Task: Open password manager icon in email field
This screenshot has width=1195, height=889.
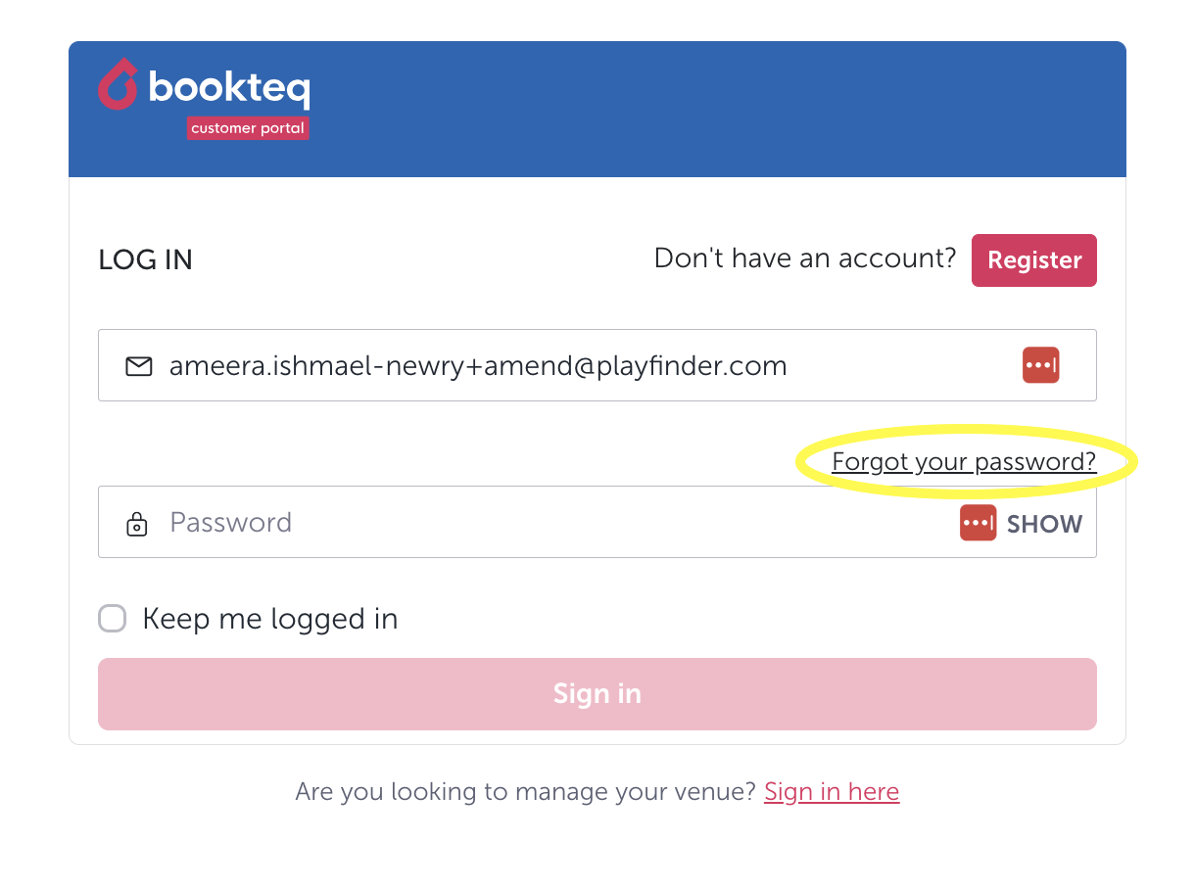Action: click(1040, 365)
